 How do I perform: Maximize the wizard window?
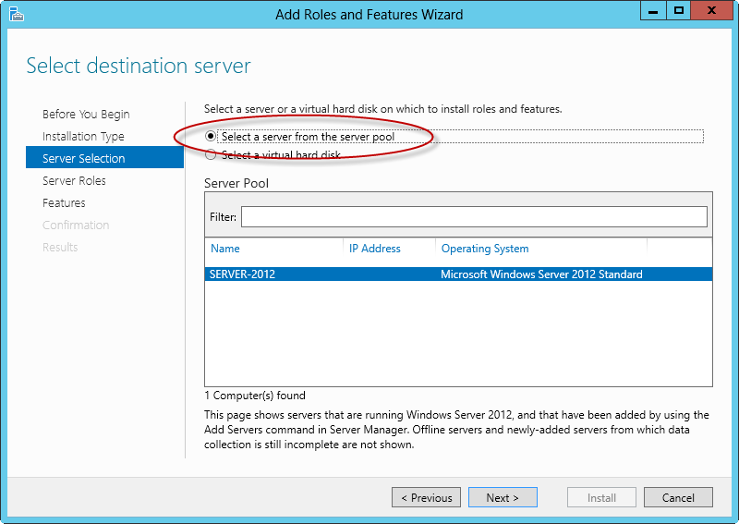[679, 11]
